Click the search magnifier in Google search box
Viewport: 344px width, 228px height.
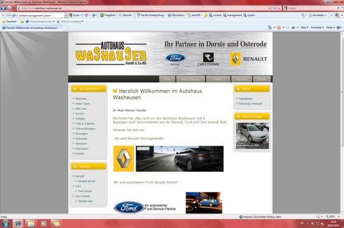pyautogui.click(x=338, y=8)
